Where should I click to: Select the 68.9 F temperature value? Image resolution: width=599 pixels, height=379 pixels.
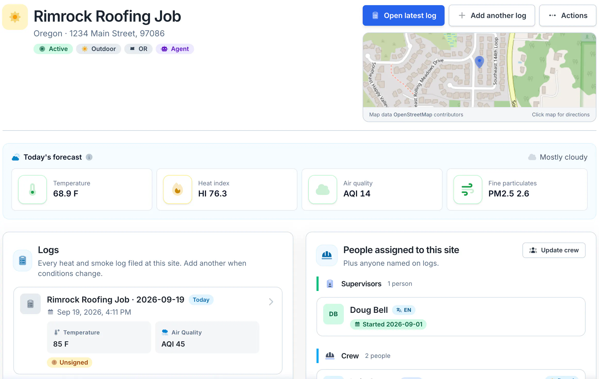(x=66, y=194)
